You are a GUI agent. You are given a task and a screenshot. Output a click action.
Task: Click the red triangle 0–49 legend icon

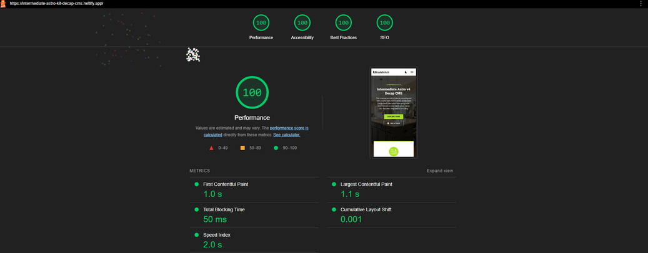coord(211,148)
